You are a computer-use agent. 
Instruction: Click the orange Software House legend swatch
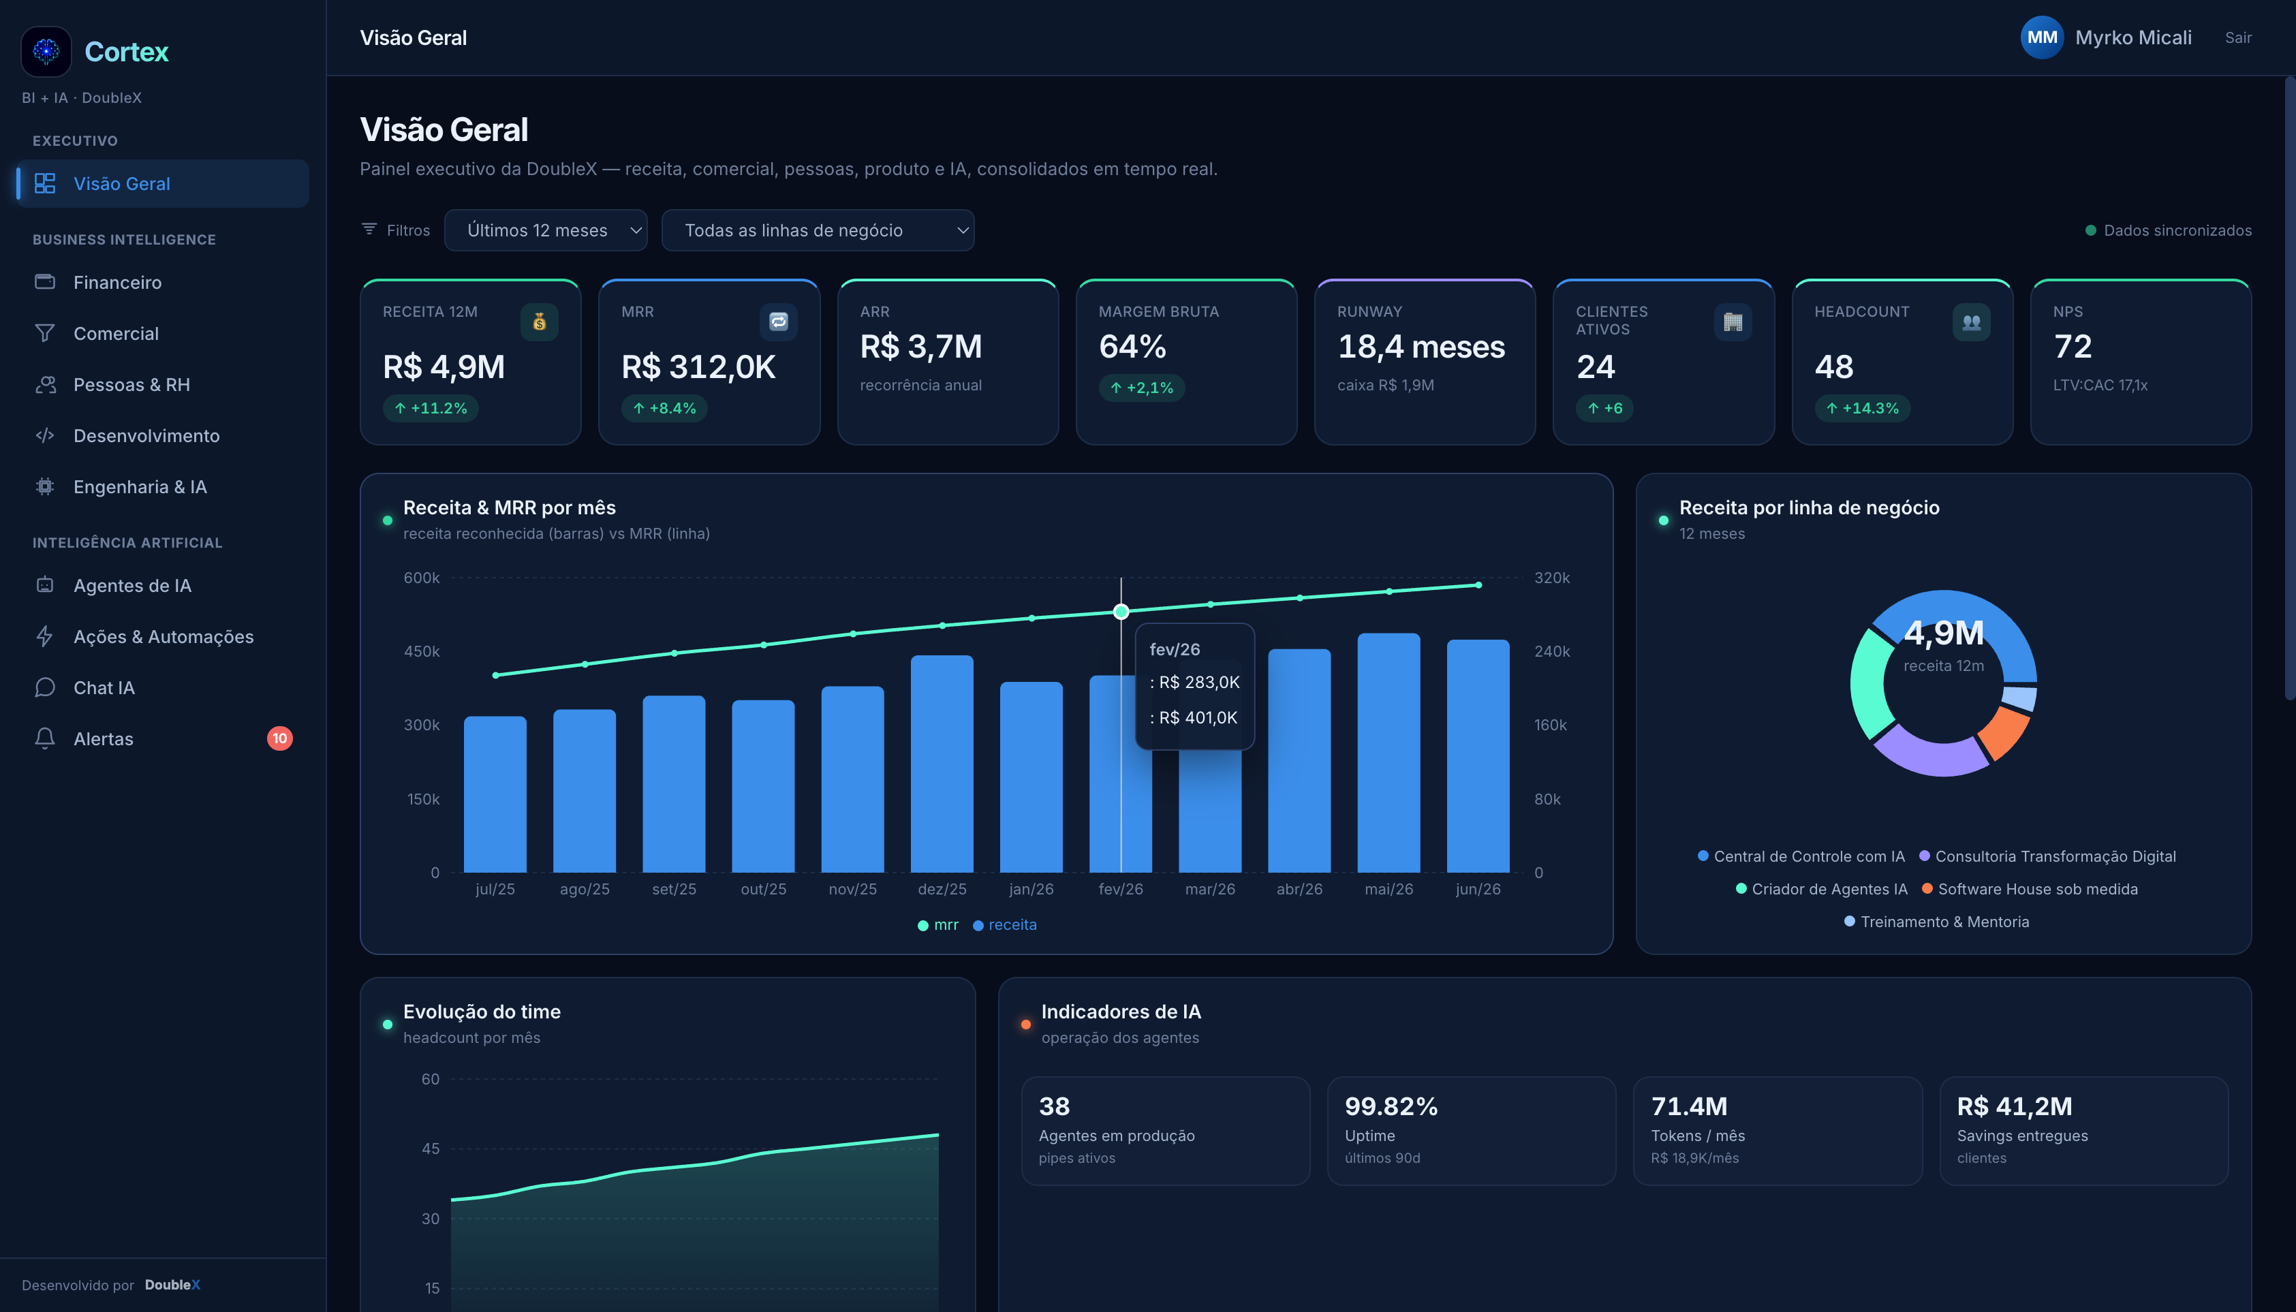(x=1927, y=888)
